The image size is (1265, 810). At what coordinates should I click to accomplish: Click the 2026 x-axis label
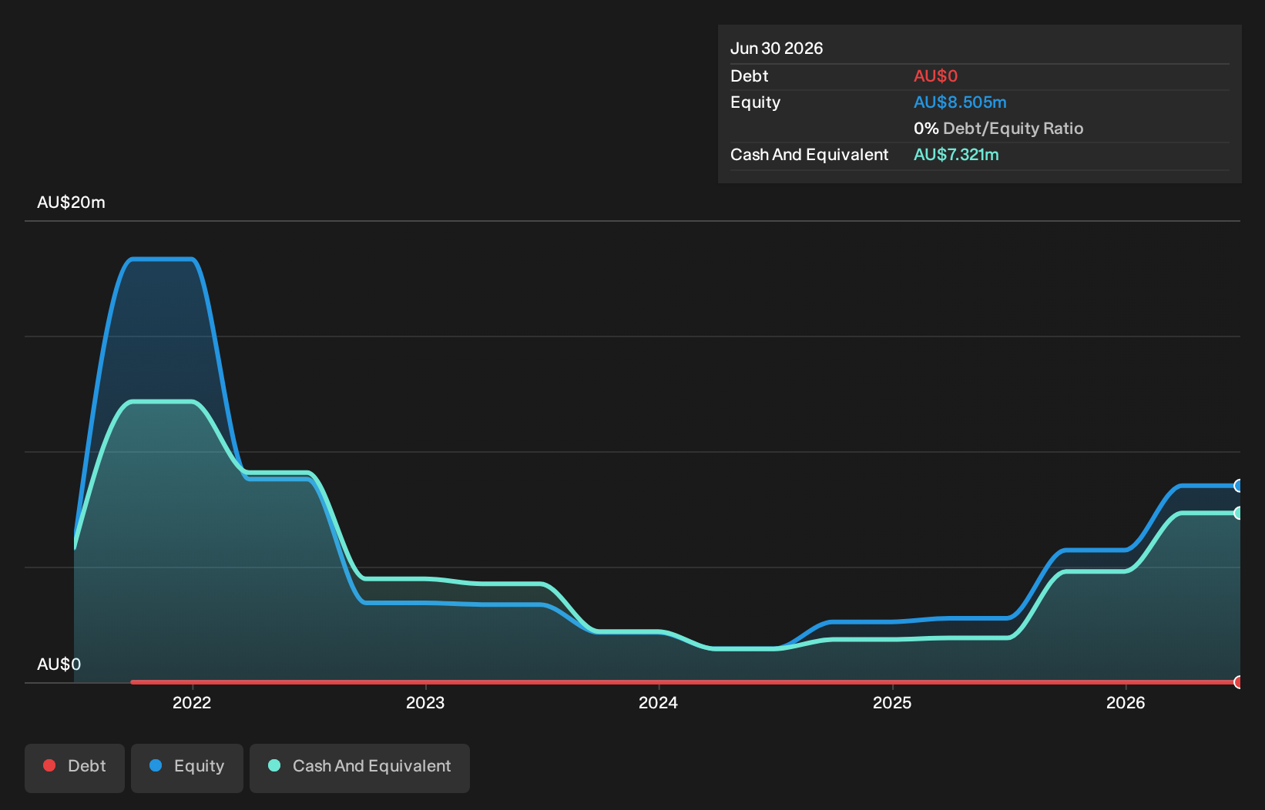1126,703
